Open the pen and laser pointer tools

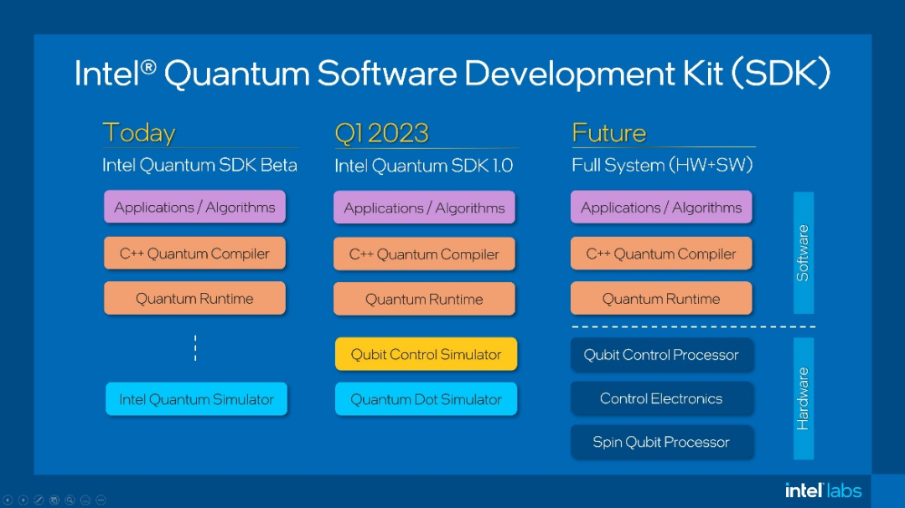tap(39, 500)
